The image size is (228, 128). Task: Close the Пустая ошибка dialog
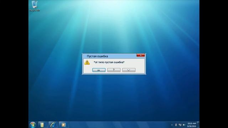141,55
